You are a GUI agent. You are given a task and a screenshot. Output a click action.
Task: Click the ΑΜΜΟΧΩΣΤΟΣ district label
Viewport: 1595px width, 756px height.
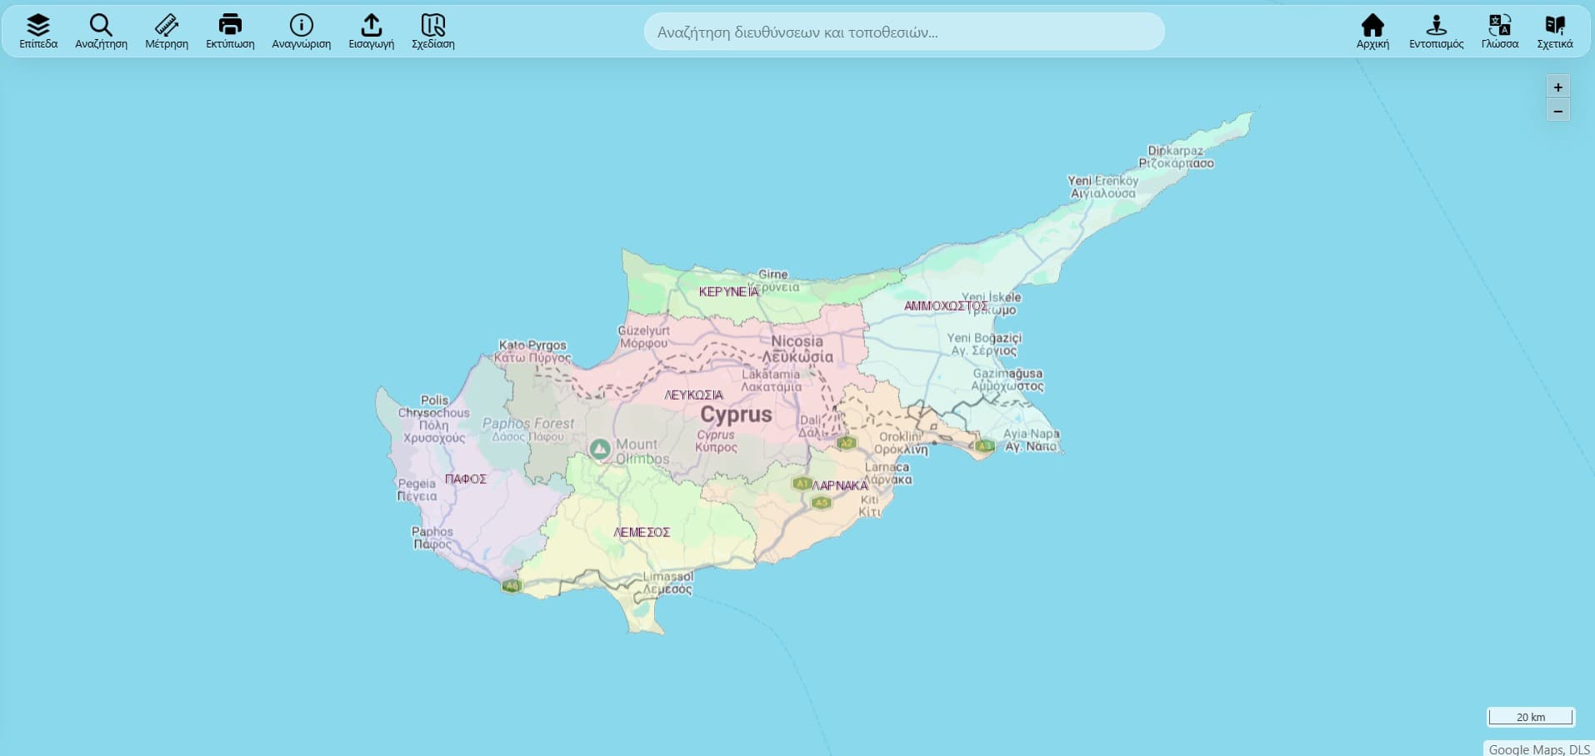[x=946, y=306]
